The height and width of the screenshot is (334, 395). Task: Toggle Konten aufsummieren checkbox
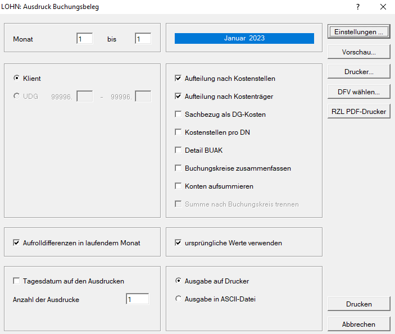pyautogui.click(x=179, y=186)
